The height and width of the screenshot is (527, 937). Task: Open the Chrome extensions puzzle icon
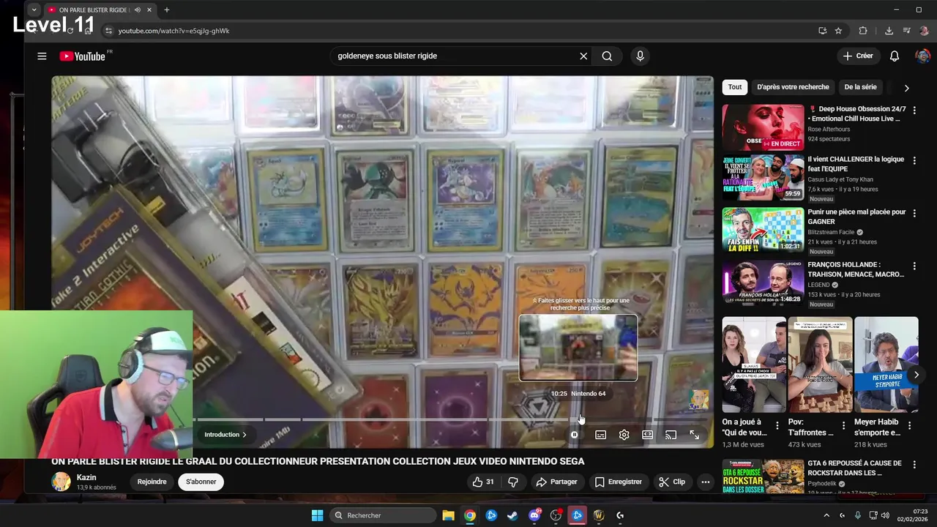(x=863, y=31)
